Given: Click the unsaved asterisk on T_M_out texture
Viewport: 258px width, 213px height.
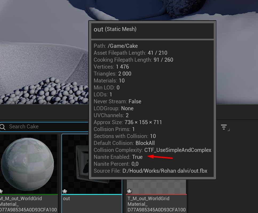Looking at the screenshot, I should point(129,191).
